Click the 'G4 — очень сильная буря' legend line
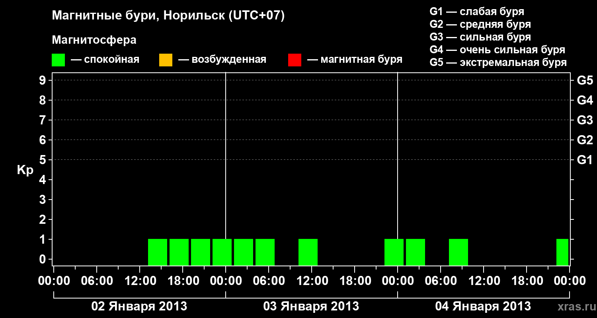 click(x=497, y=50)
